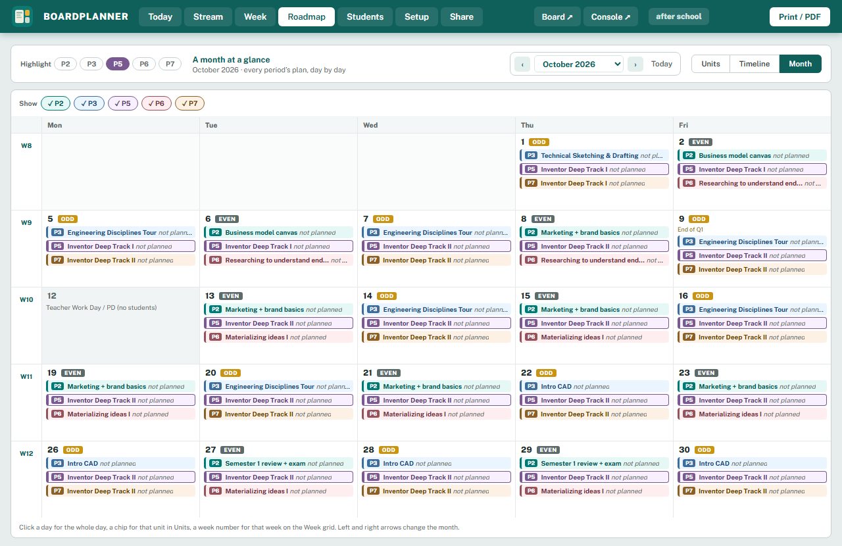Switch to the Students tab

pos(365,16)
